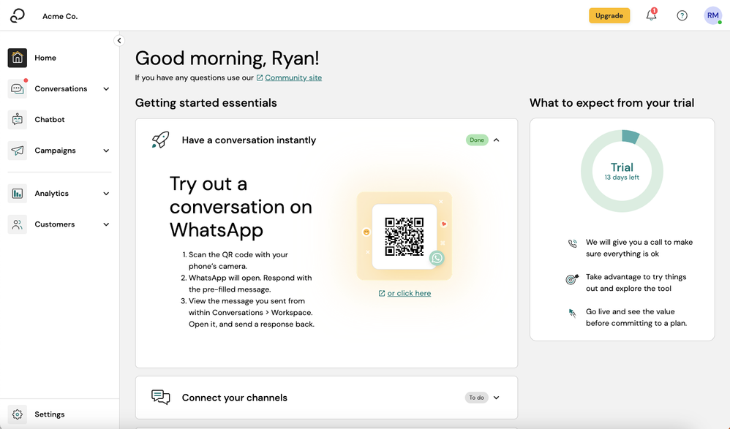Click the phone call icon in the trial panel

(573, 243)
